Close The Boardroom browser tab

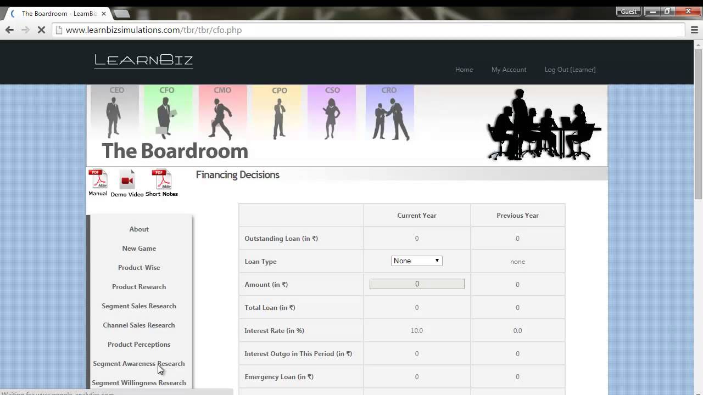tap(103, 14)
